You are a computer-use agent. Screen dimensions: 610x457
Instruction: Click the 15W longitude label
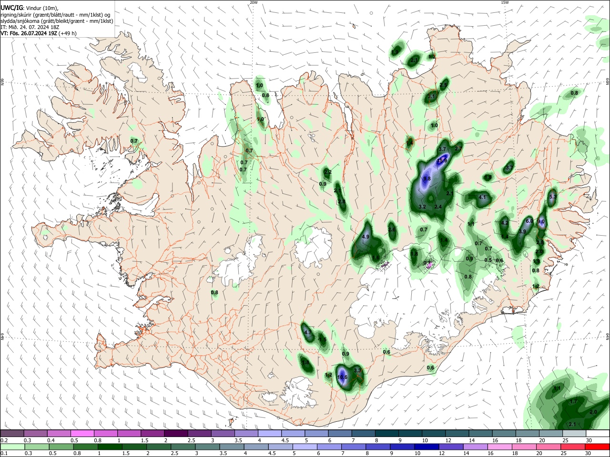click(505, 2)
